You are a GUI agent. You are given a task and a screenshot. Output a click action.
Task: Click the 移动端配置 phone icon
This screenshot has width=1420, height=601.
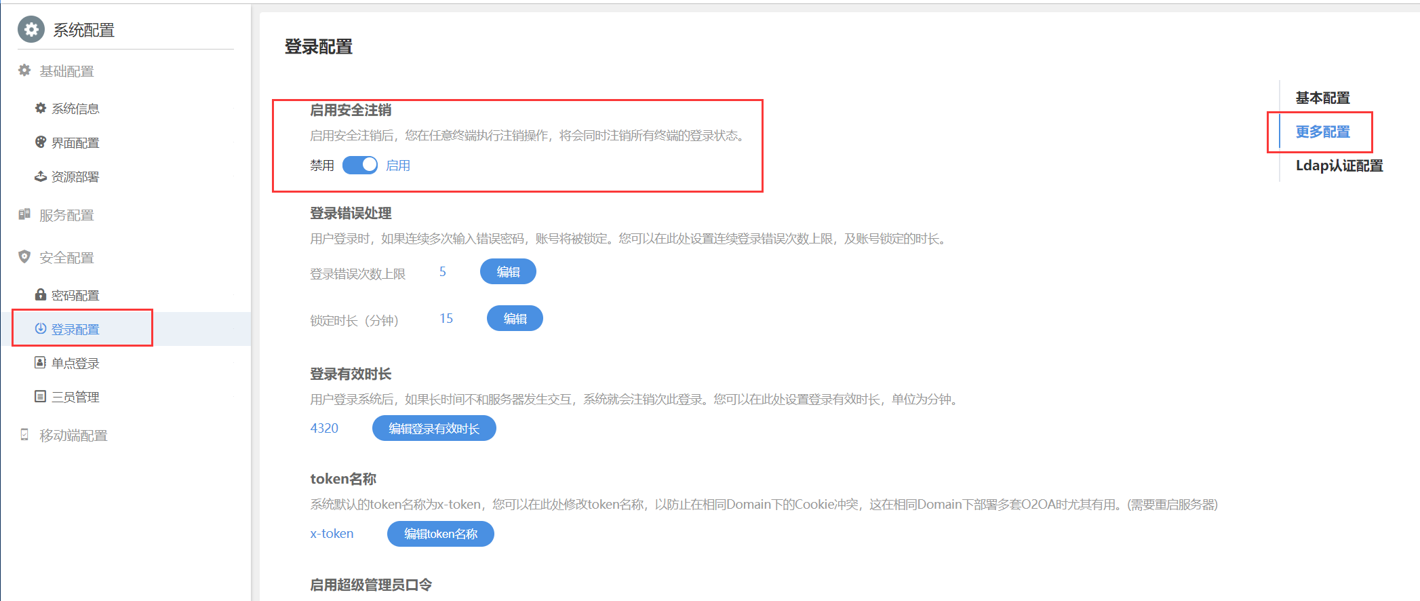pyautogui.click(x=24, y=435)
